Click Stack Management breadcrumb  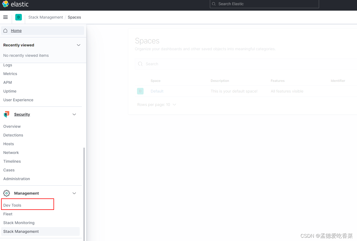pos(46,17)
